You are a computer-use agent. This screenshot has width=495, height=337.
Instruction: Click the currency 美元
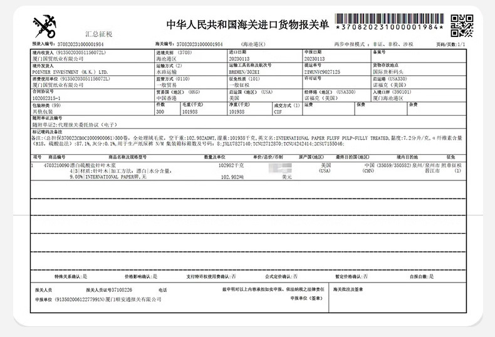[x=286, y=177]
